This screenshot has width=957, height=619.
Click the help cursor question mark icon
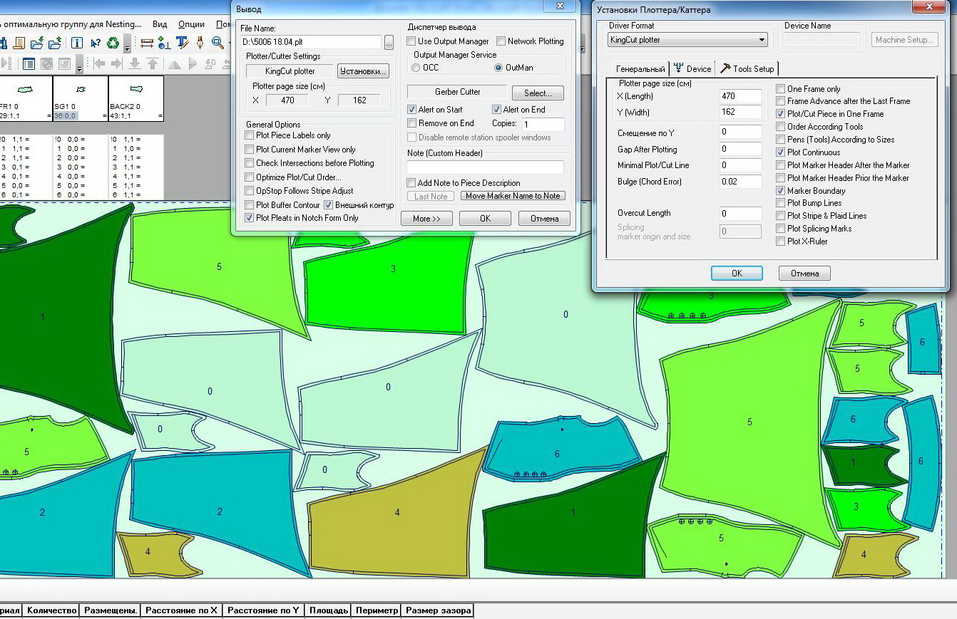[x=95, y=43]
